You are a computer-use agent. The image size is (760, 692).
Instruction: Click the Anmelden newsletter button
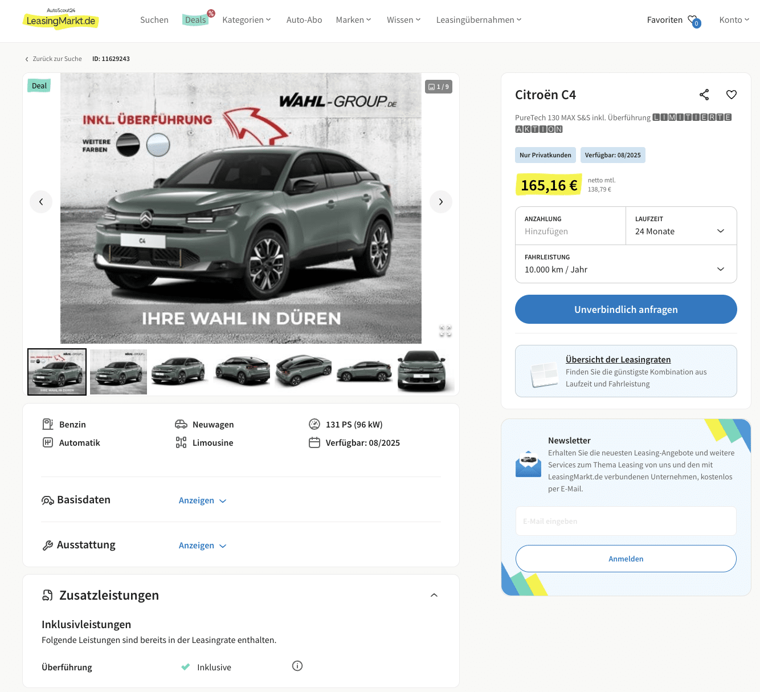pos(626,559)
